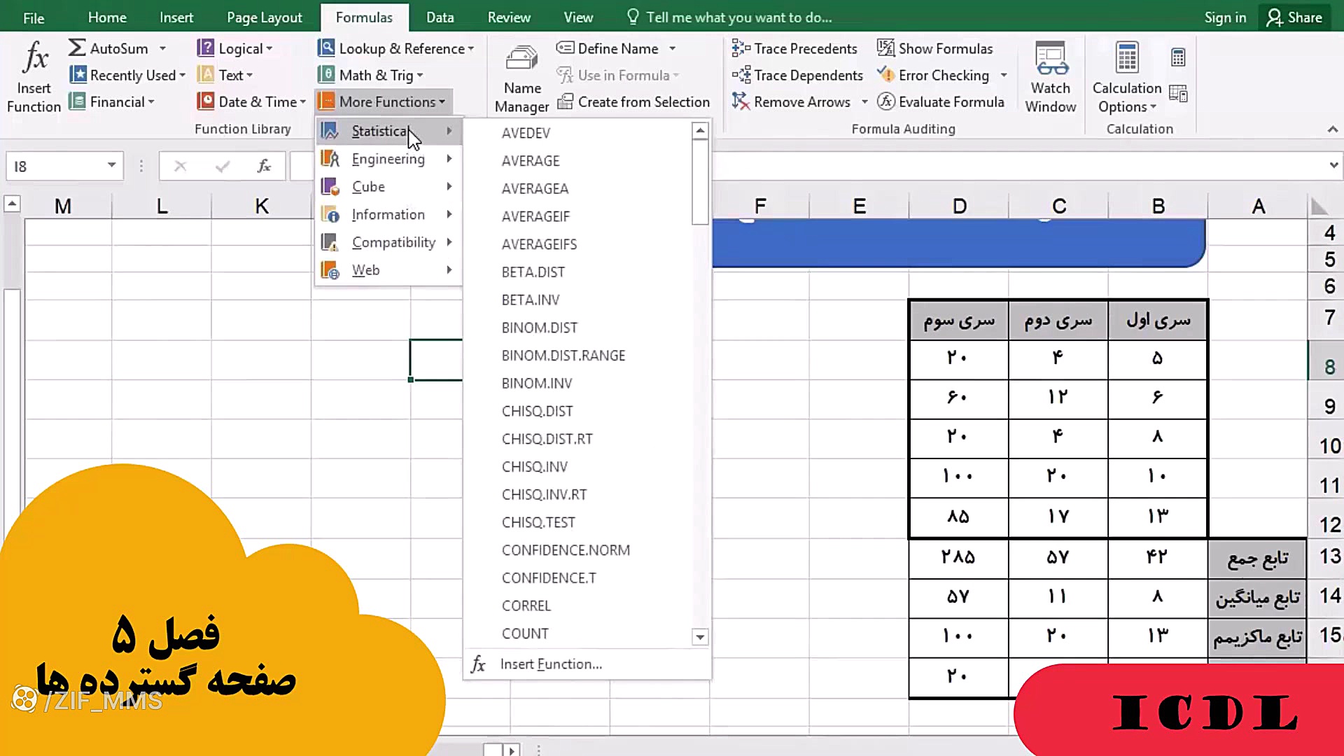
Task: Expand the Engineering submenu
Action: pos(388,159)
